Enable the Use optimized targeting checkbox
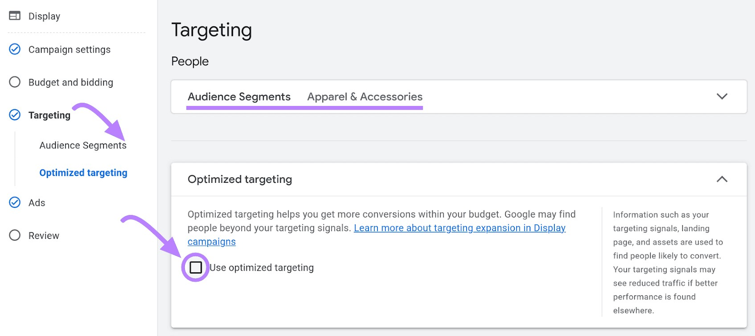The height and width of the screenshot is (336, 755). (195, 268)
